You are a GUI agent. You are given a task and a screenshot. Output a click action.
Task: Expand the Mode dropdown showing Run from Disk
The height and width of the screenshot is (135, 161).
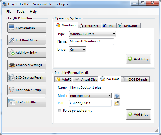pos(90,96)
